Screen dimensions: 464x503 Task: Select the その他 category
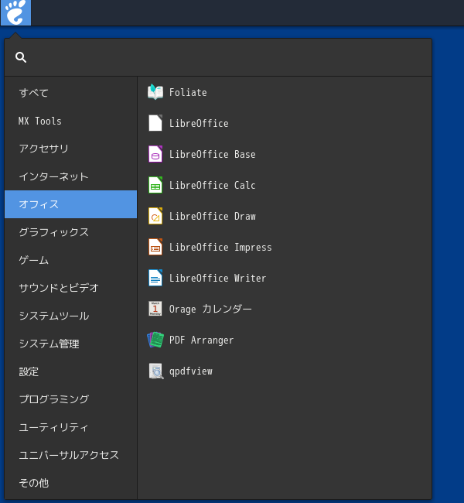tap(71, 483)
